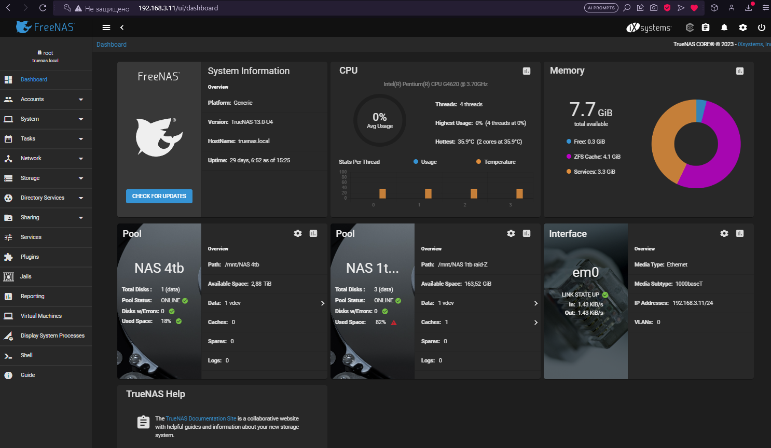
Task: Open reports icon of NAS 4tb pool
Action: 313,233
